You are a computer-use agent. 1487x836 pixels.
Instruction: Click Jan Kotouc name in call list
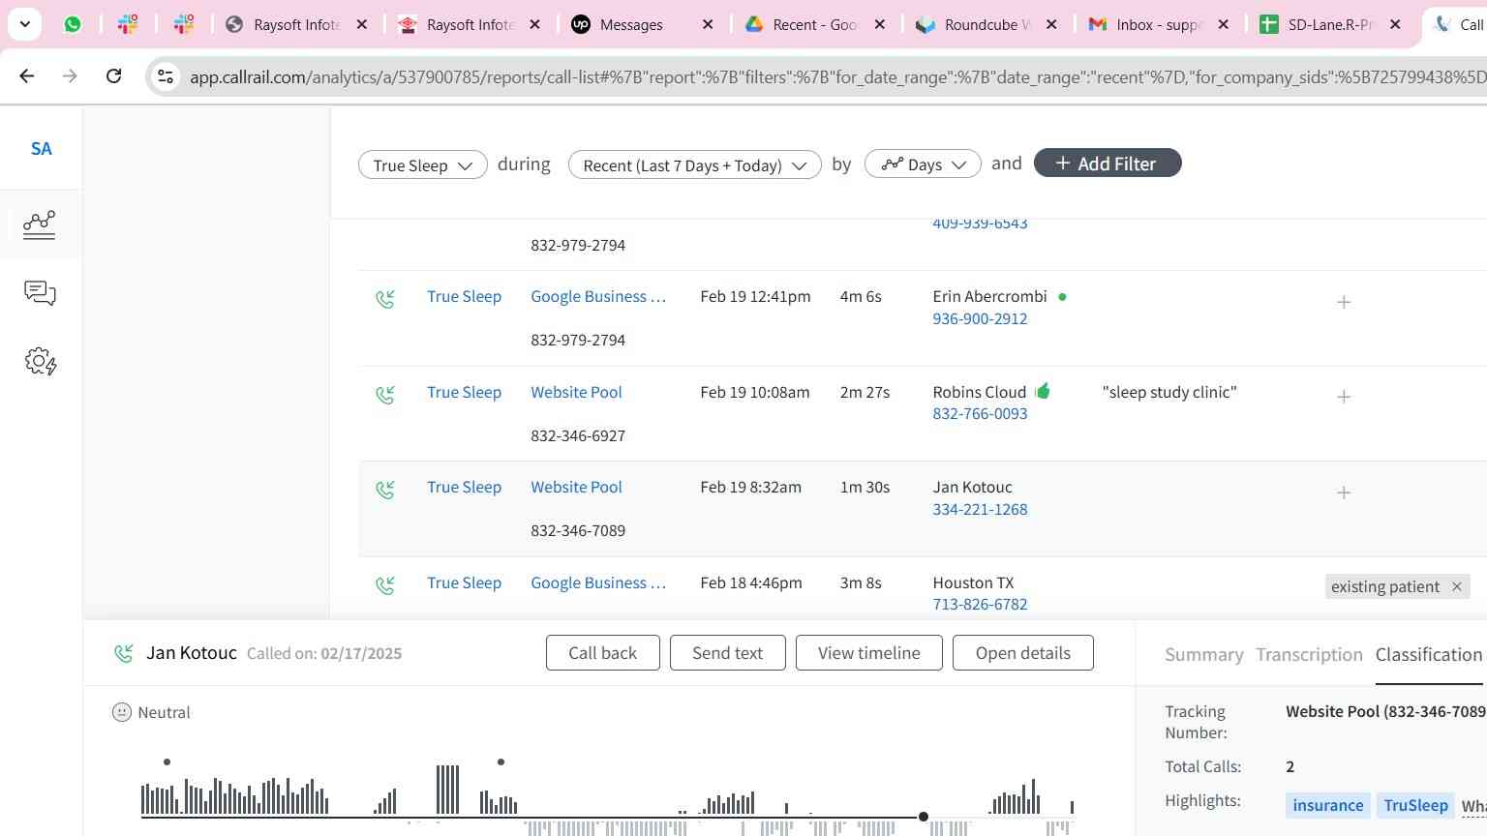(x=972, y=487)
